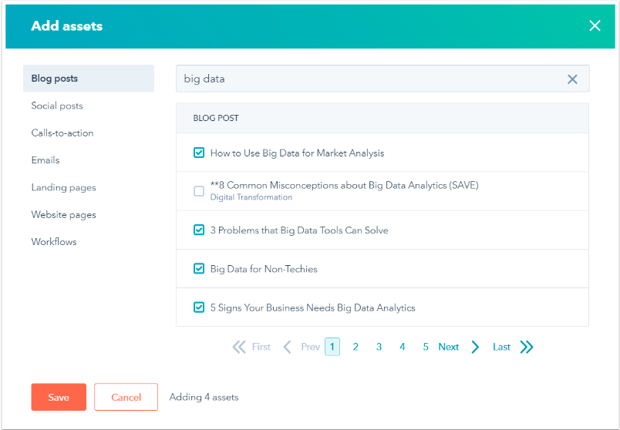Show Landing pages assets
This screenshot has height=430, width=620.
(63, 187)
